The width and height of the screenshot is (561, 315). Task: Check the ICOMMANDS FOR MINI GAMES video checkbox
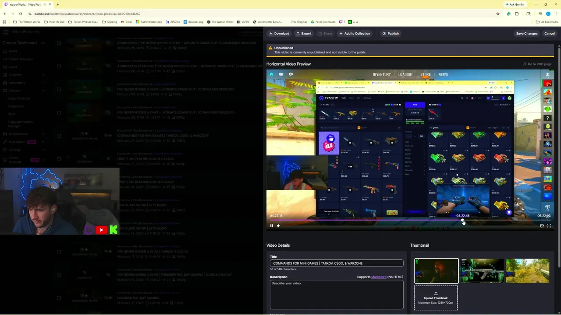click(x=59, y=136)
